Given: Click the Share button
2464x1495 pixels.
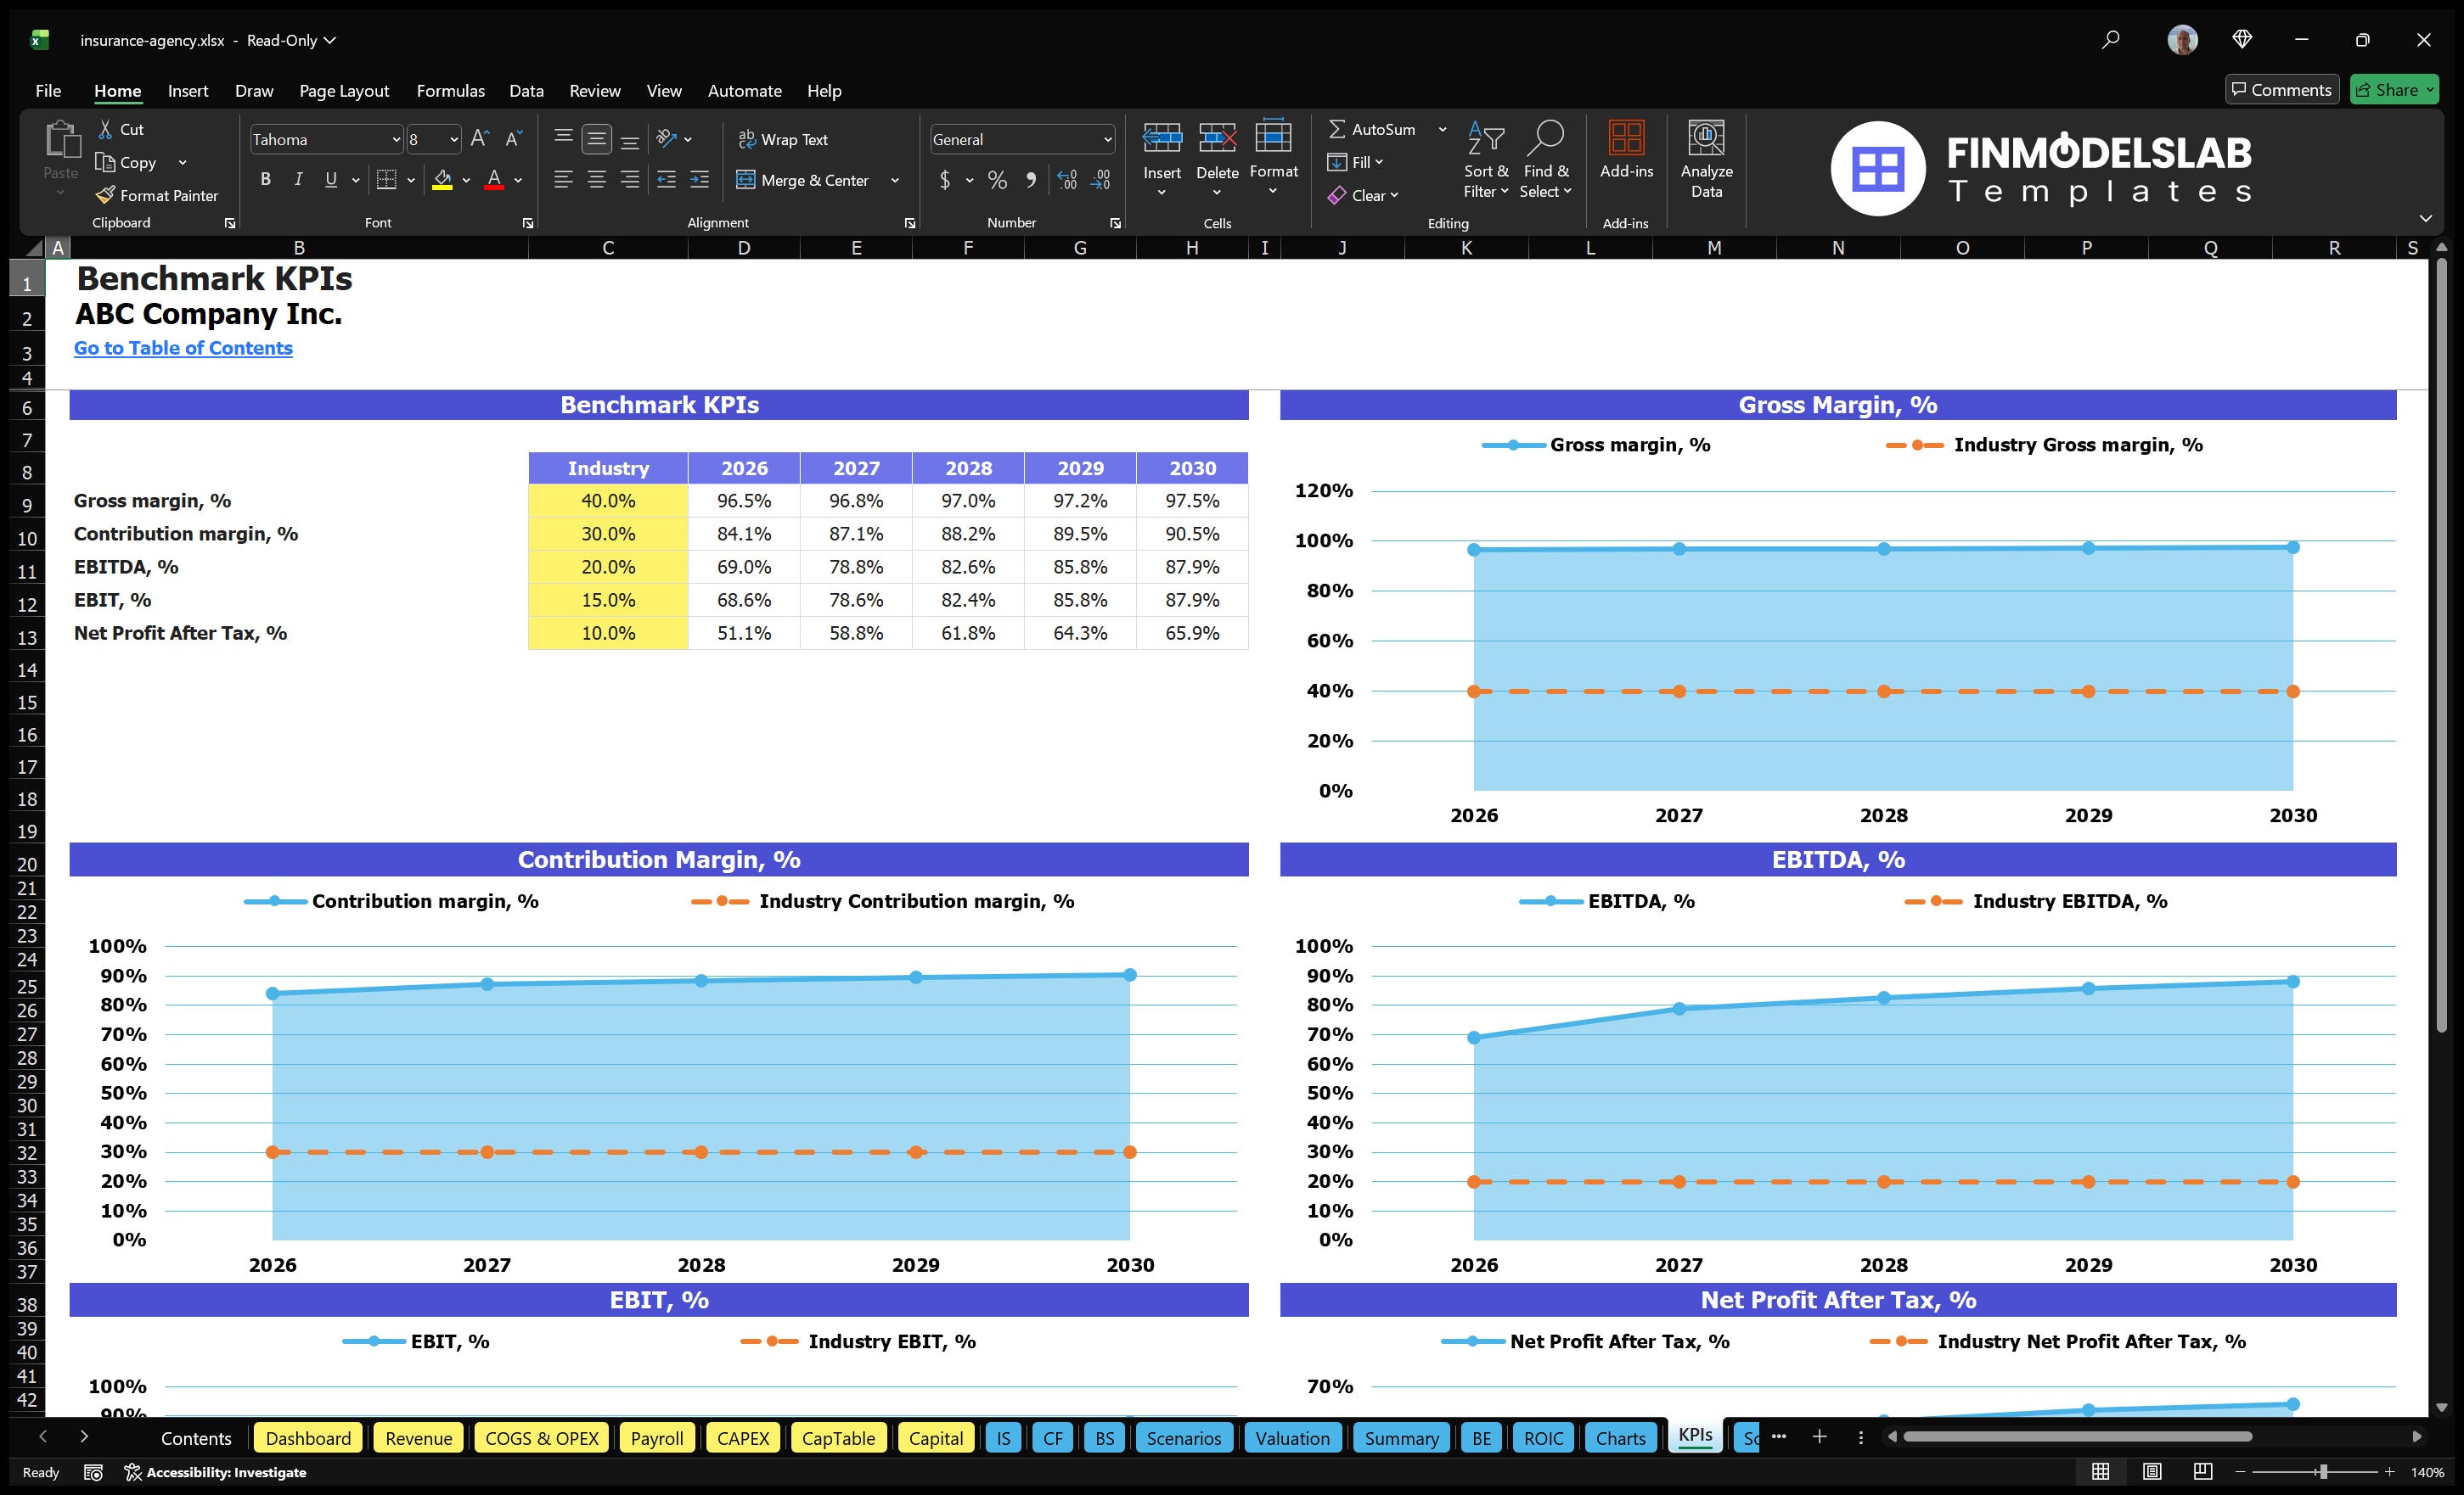Looking at the screenshot, I should 2393,89.
